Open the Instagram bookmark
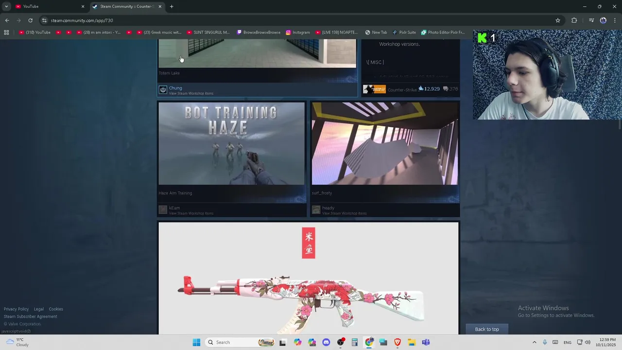Image resolution: width=622 pixels, height=350 pixels. click(x=298, y=33)
